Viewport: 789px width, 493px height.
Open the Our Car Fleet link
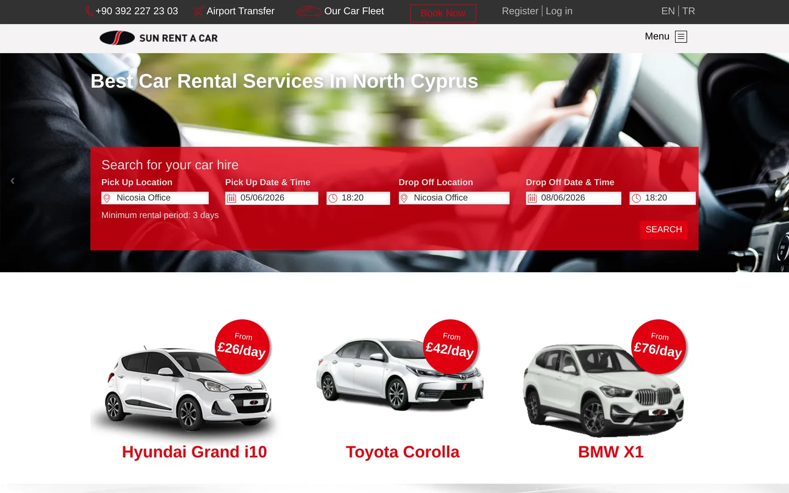click(354, 11)
